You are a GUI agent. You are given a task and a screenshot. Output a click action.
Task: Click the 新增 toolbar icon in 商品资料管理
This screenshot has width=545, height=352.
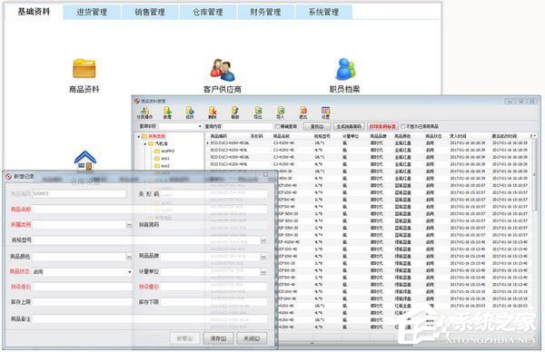[x=167, y=112]
